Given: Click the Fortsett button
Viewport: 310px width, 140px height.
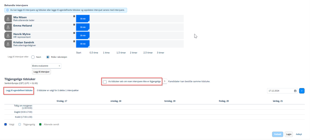Looking at the screenshot, I should point(277,134).
